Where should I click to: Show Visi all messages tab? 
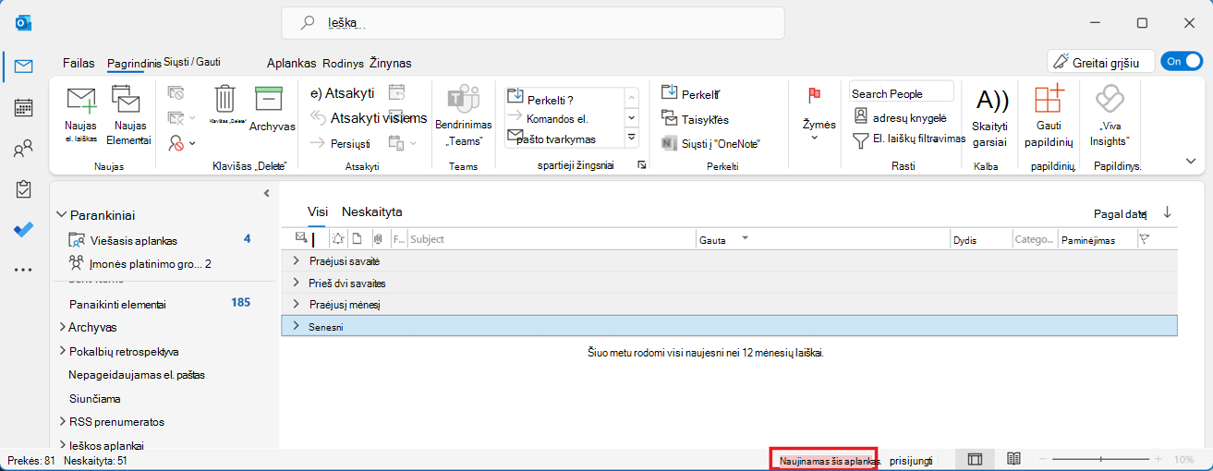[x=318, y=211]
